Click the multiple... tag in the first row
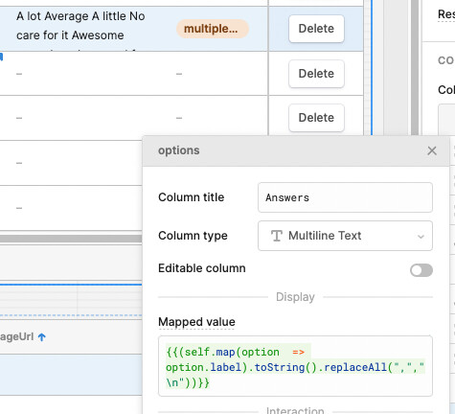This screenshot has width=455, height=414. tap(212, 29)
